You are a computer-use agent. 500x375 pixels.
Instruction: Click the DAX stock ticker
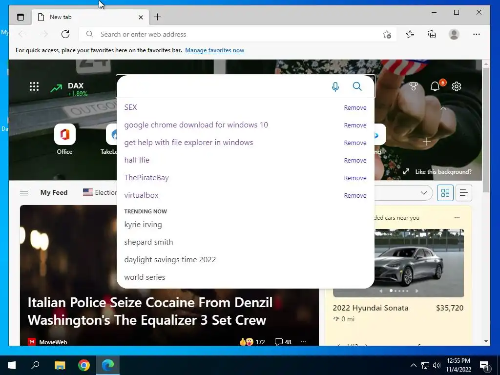pyautogui.click(x=69, y=89)
